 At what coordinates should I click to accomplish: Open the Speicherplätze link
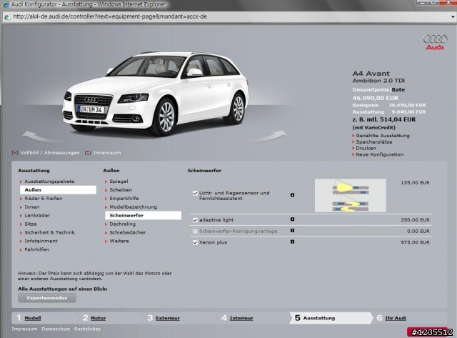click(374, 142)
